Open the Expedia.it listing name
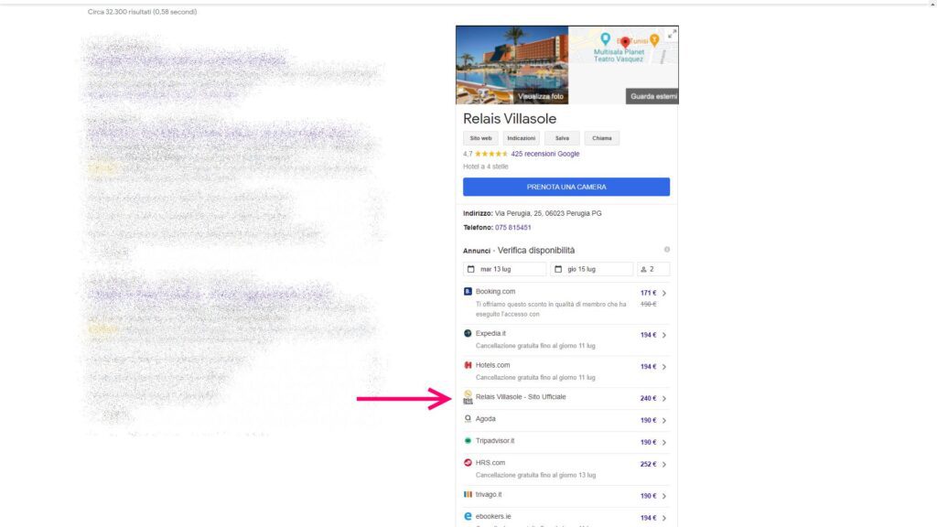This screenshot has width=937, height=527. pyautogui.click(x=490, y=333)
